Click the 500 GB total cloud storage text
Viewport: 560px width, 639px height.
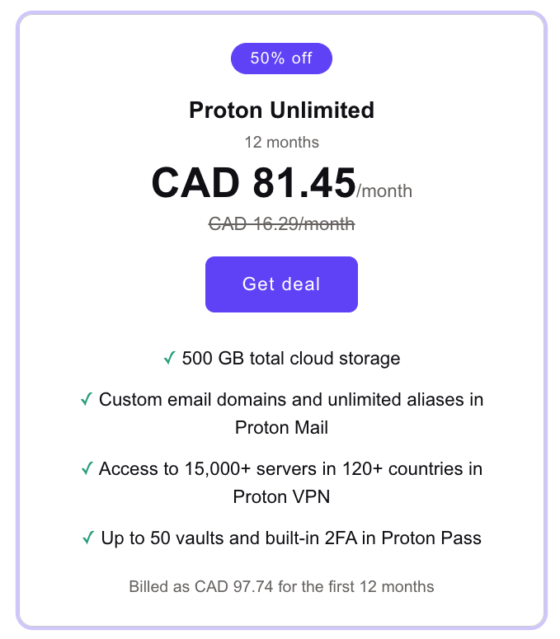291,359
